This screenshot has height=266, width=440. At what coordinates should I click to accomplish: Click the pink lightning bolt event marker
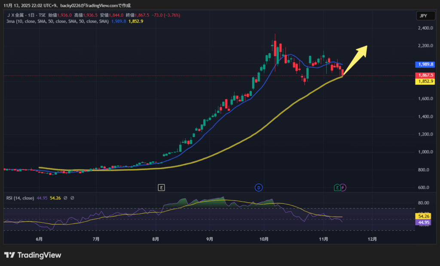343,187
